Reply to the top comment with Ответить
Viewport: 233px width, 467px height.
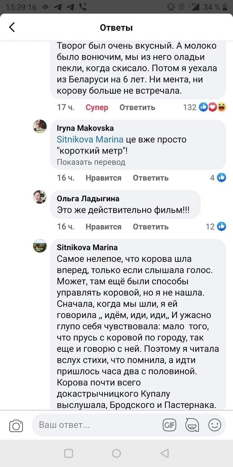coord(137,107)
